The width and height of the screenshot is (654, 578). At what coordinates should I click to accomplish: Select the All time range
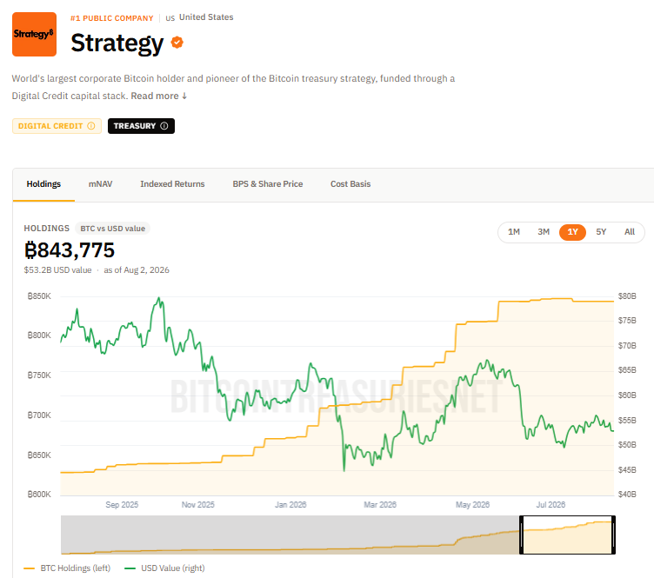[x=630, y=232]
